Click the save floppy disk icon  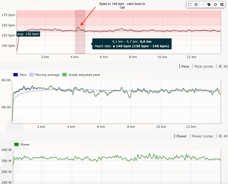point(196,5)
